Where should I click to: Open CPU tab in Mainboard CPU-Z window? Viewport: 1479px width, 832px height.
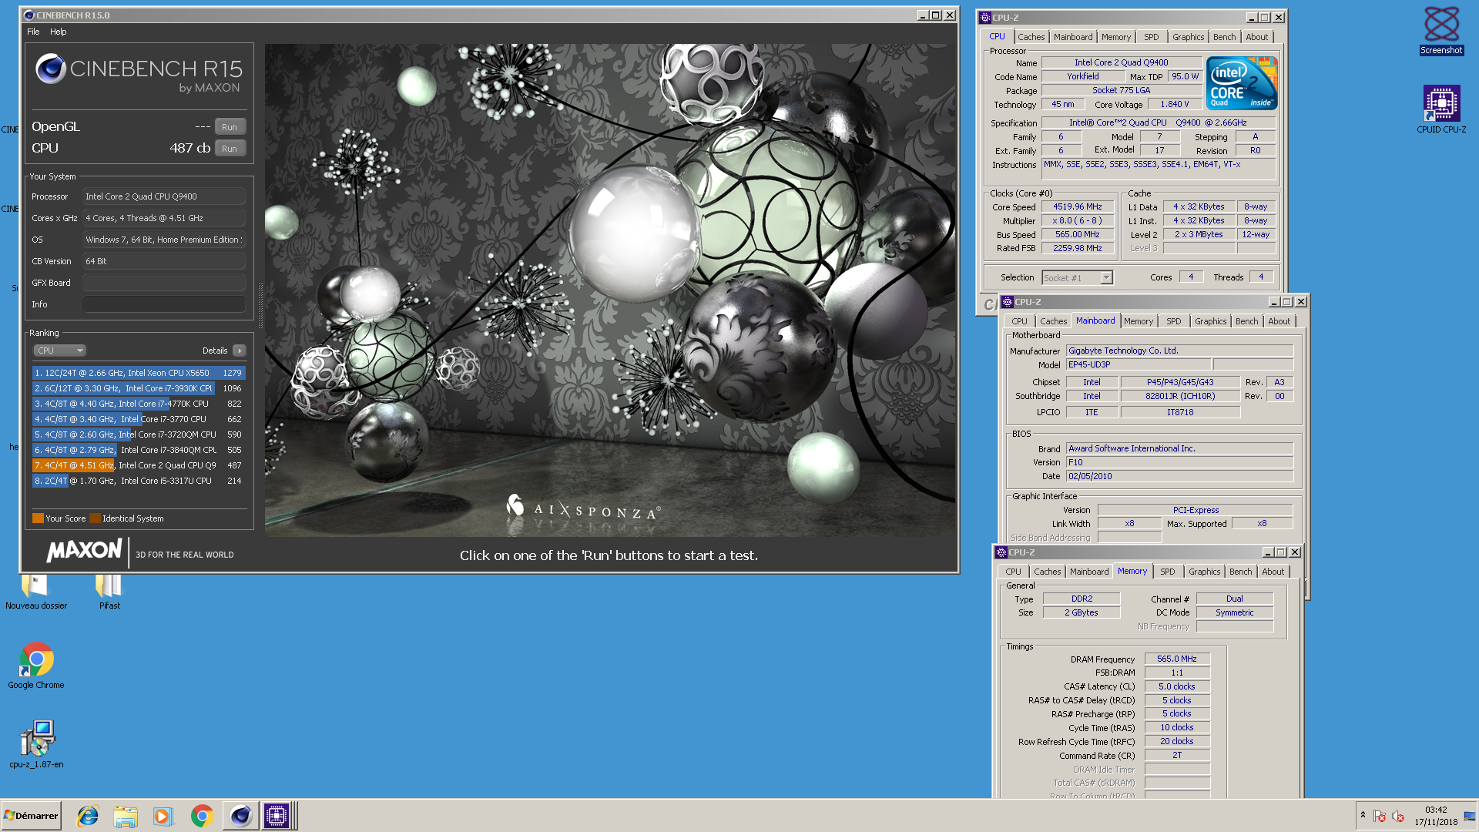click(x=1019, y=321)
